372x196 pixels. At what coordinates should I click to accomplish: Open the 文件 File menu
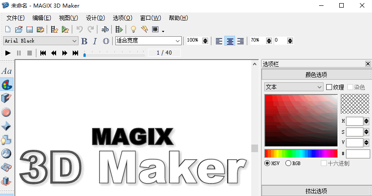(15, 18)
